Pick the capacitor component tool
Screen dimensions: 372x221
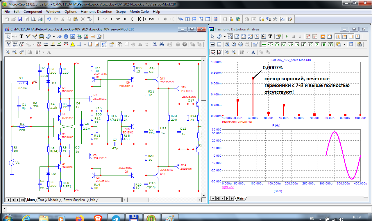(x=112, y=19)
